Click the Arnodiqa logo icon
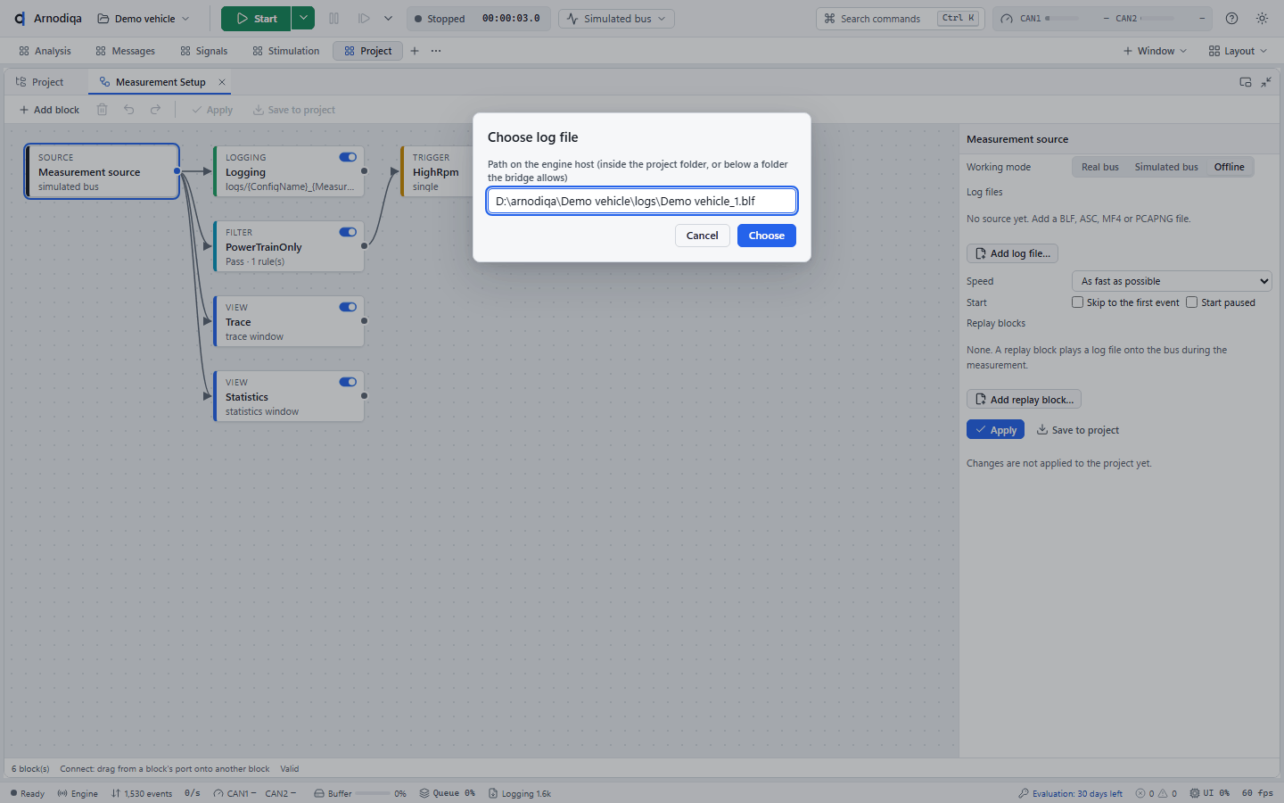 [20, 19]
